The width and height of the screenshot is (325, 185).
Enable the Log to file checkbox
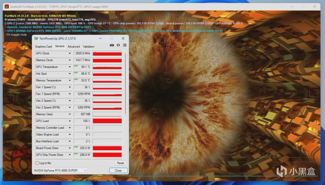click(37, 163)
